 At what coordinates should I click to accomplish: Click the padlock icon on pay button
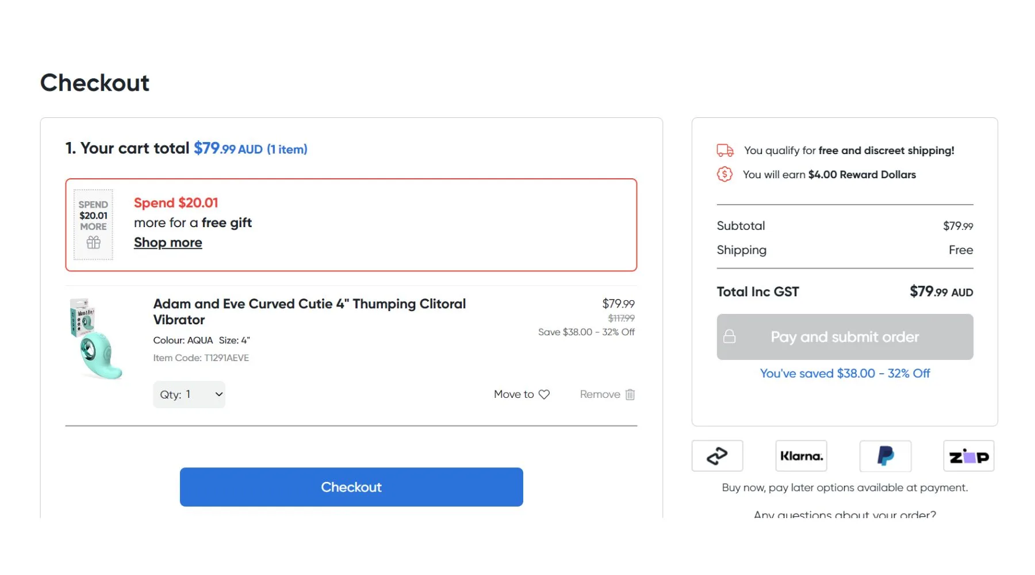pos(729,337)
